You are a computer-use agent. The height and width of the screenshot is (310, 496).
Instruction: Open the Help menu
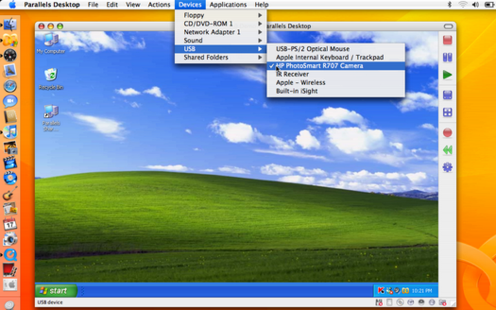(x=262, y=5)
